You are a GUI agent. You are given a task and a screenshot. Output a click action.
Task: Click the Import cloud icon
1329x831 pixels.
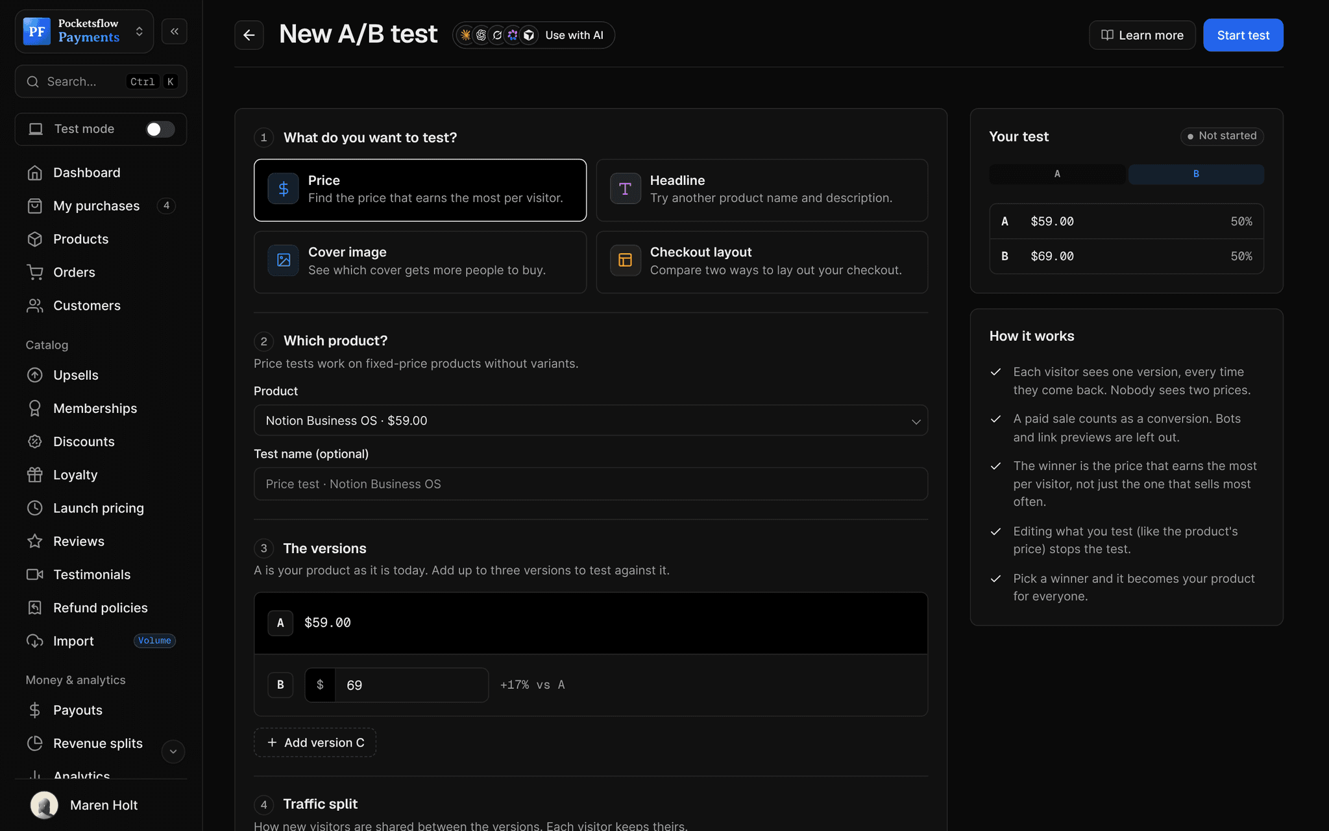(35, 641)
